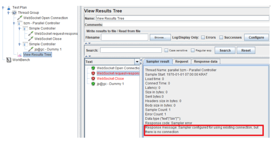
Task: Click the Sample Start timestamp line
Action: coord(176,74)
